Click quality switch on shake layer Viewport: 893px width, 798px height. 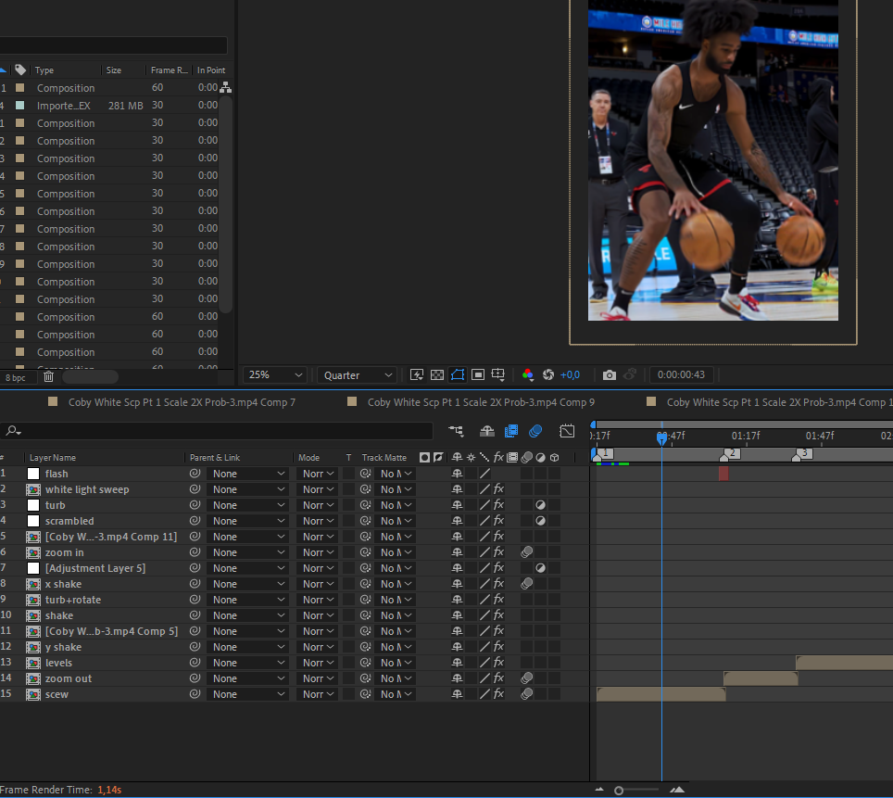[x=484, y=615]
